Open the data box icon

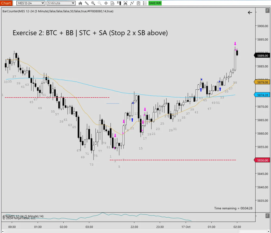113,3
